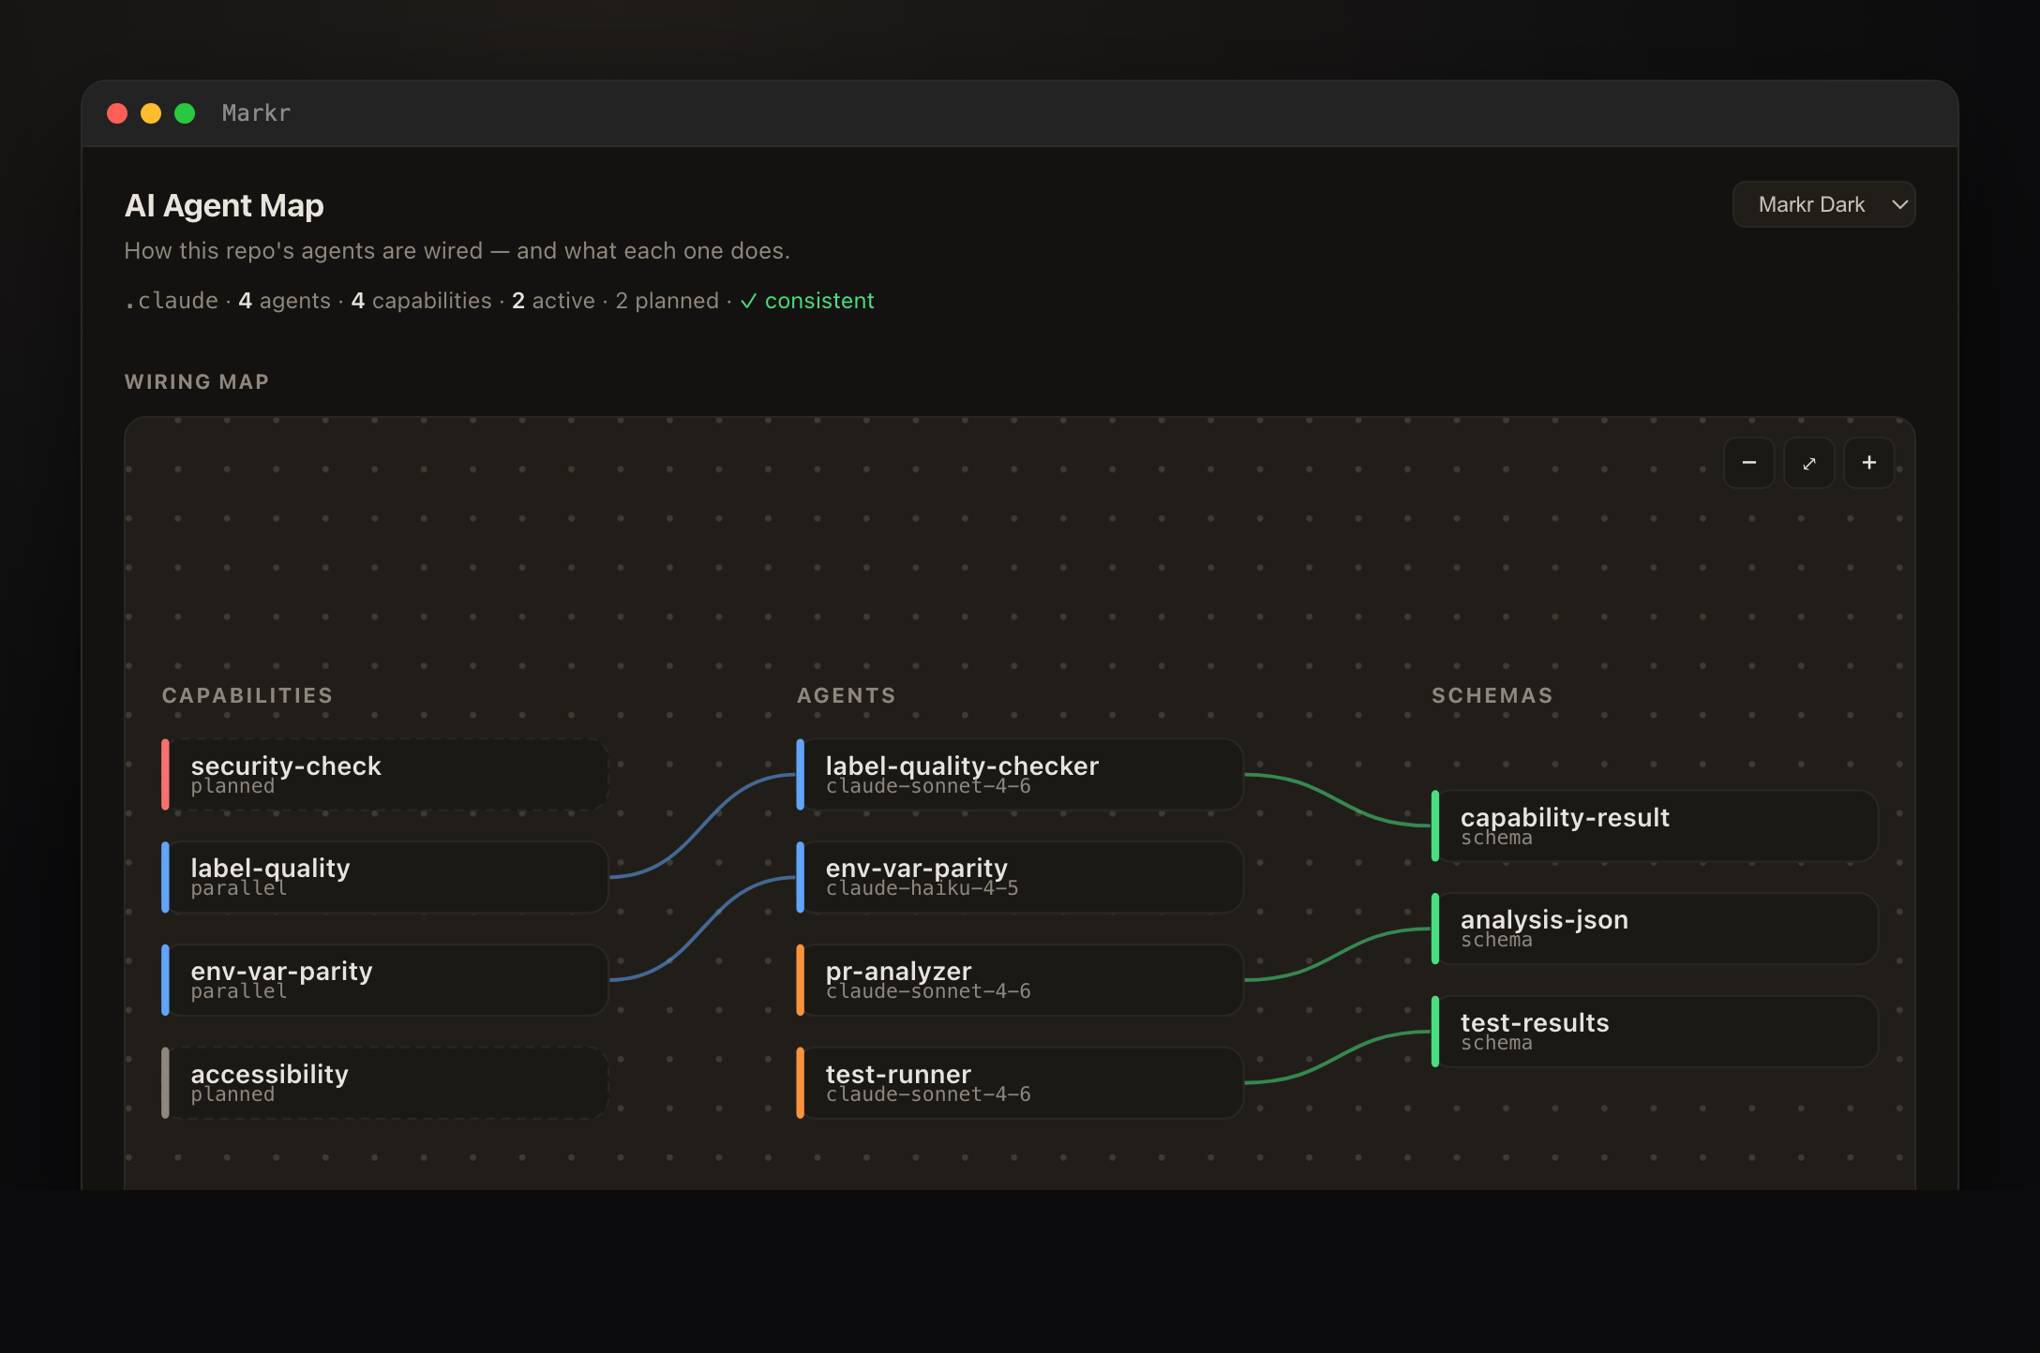Click the '2 active' count
This screenshot has width=2040, height=1353.
[553, 301]
